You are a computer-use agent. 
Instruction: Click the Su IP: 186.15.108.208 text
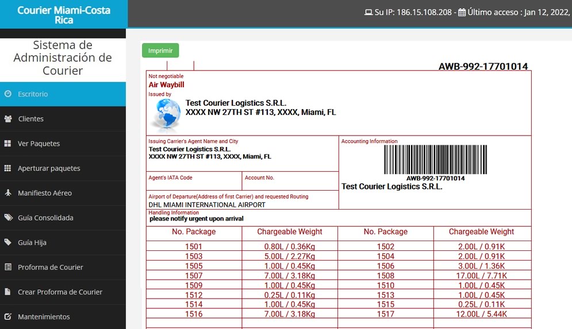[413, 13]
